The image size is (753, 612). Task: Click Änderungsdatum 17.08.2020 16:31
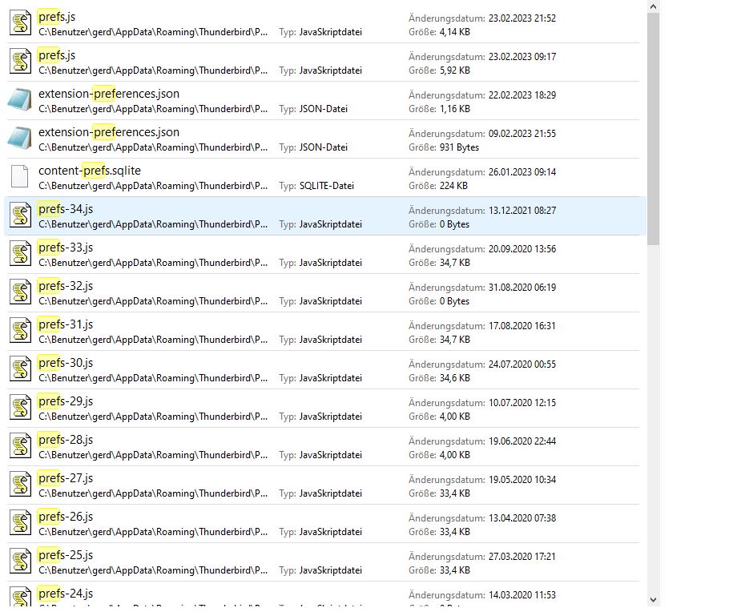[482, 326]
